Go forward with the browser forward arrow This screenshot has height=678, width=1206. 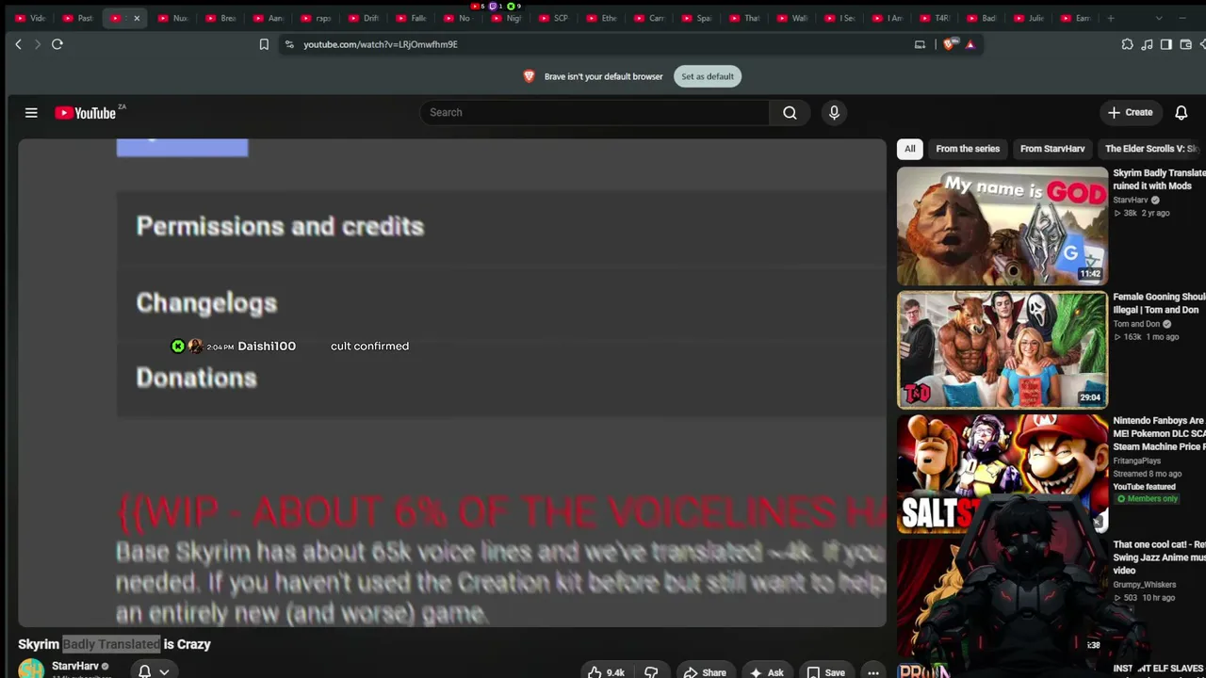click(x=38, y=44)
